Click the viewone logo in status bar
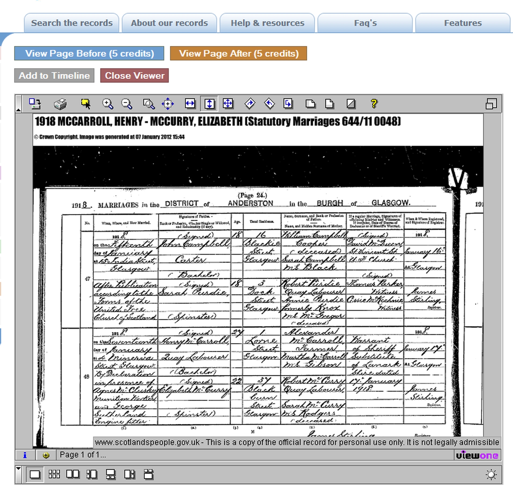Image resolution: width=513 pixels, height=497 pixels. pos(477,455)
